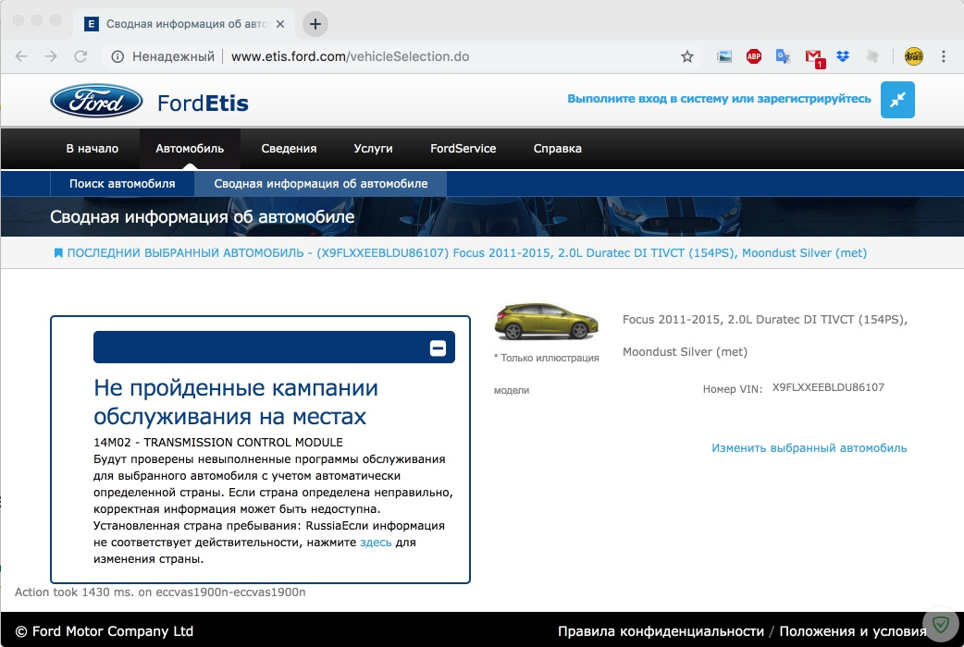Screen dimensions: 964x647
Task: Open the Google Translate extension
Action: click(x=783, y=56)
